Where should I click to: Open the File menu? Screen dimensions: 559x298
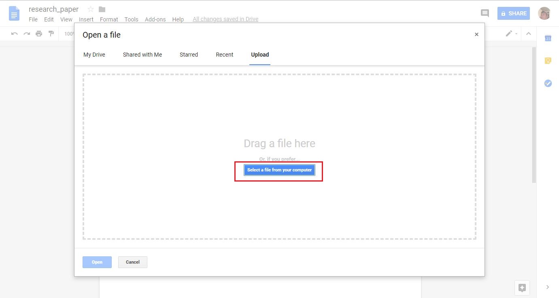(x=33, y=19)
